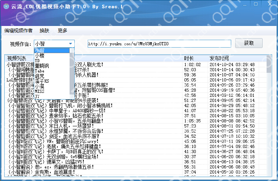Choose JY from the author list

52,96
